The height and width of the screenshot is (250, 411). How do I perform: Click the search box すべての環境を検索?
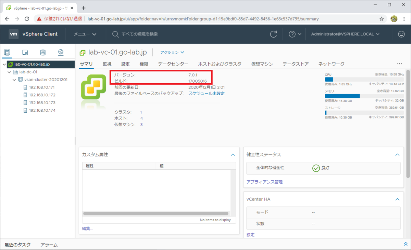140,34
